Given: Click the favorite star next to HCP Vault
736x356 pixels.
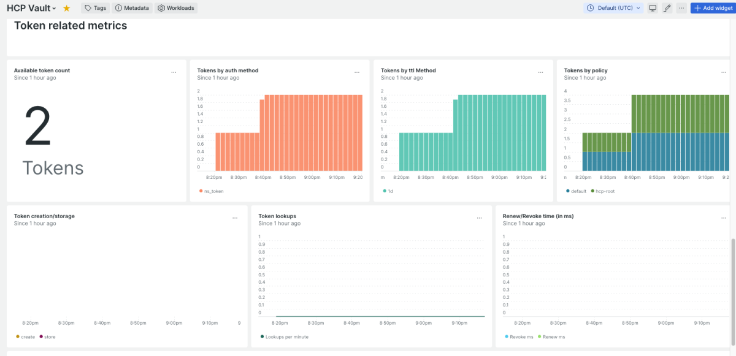Looking at the screenshot, I should [67, 9].
